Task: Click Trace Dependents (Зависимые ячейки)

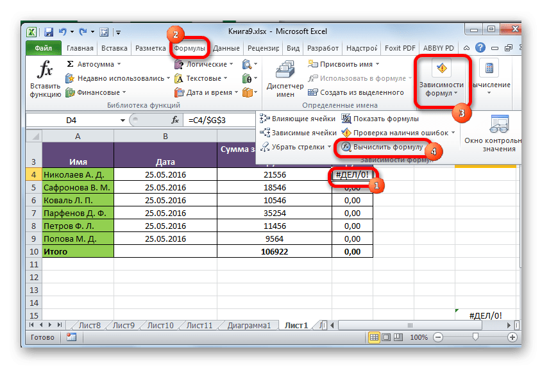Action: click(x=298, y=133)
